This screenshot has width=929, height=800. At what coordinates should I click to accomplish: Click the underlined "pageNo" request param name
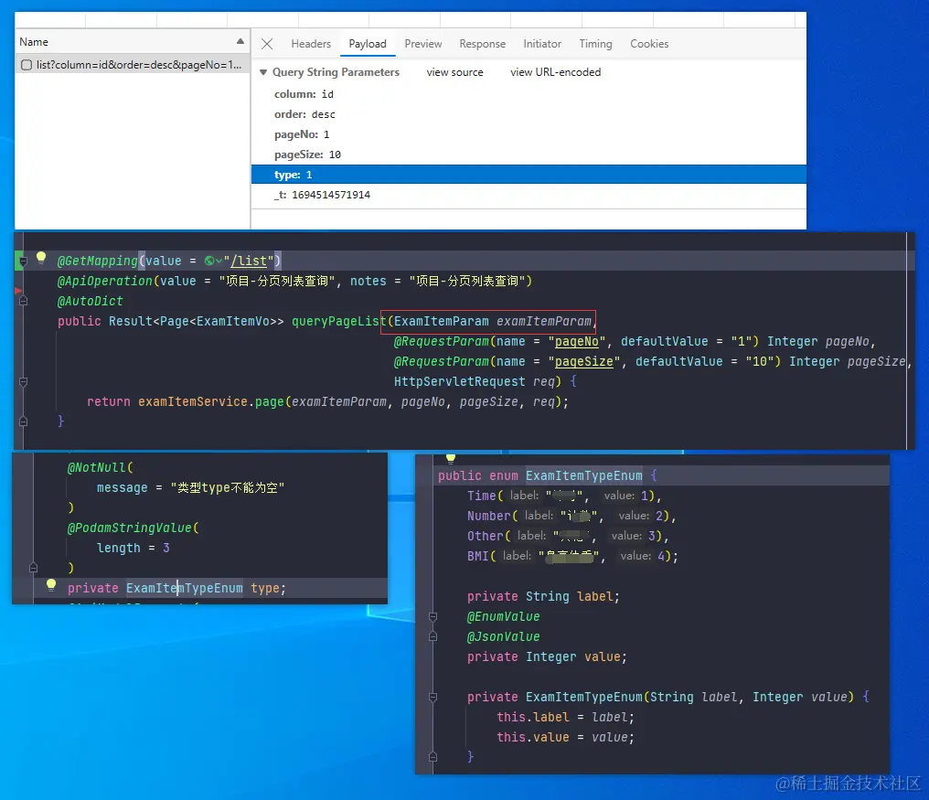tap(576, 341)
